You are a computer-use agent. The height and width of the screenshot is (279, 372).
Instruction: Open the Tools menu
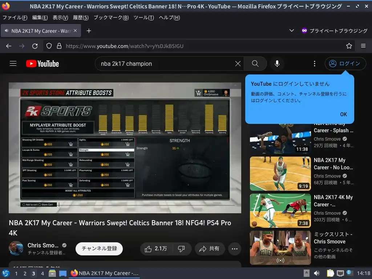(x=144, y=17)
